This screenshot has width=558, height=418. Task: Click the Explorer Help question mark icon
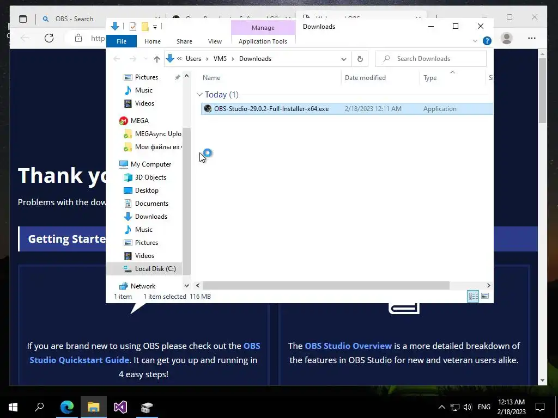point(487,41)
